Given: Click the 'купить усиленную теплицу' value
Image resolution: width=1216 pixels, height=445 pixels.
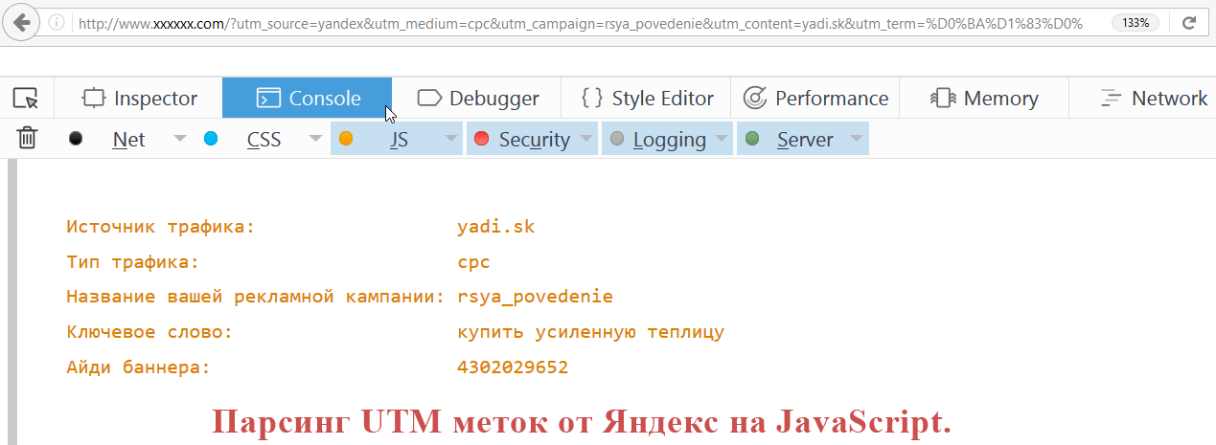Looking at the screenshot, I should (591, 332).
